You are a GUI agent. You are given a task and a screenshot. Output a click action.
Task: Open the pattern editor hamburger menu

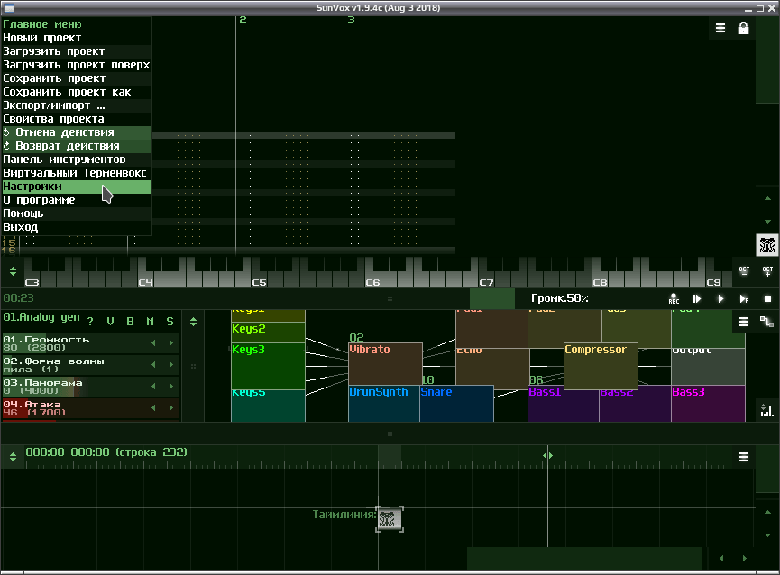point(720,28)
